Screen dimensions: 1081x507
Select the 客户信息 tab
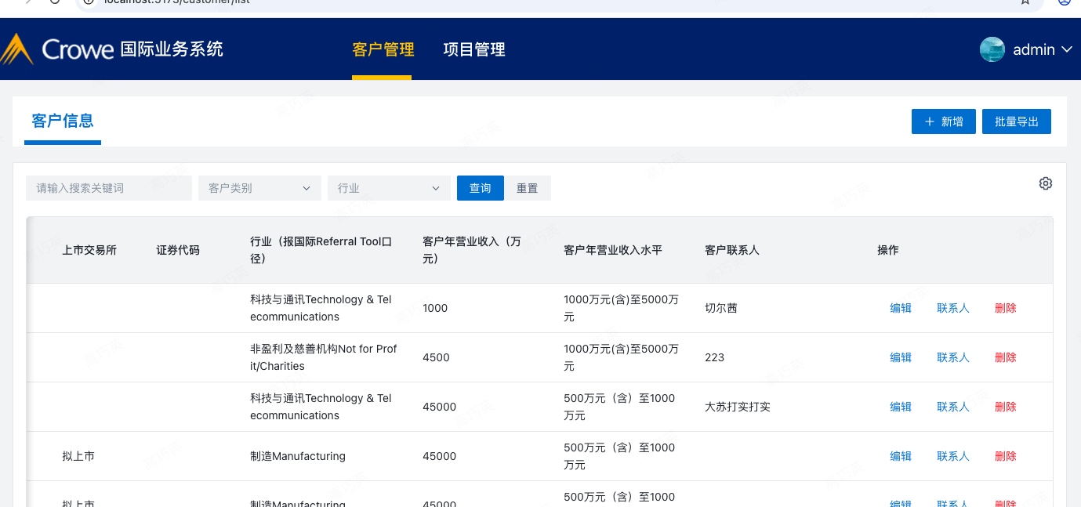(63, 121)
